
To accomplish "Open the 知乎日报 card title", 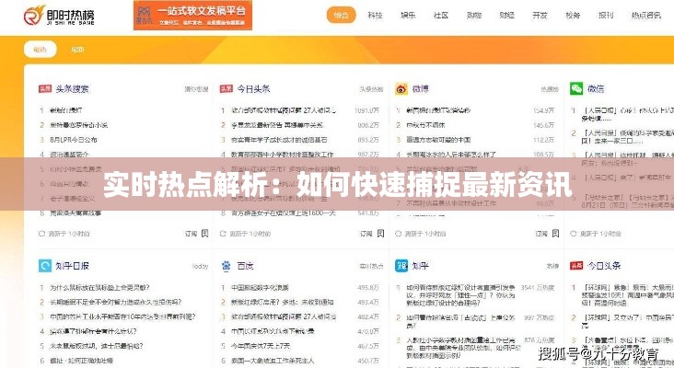I will [x=72, y=266].
